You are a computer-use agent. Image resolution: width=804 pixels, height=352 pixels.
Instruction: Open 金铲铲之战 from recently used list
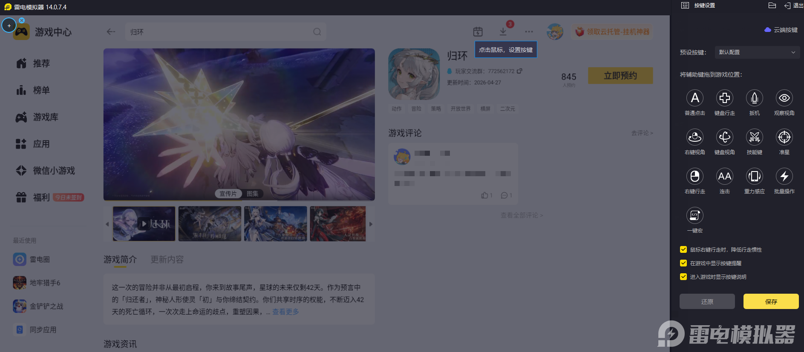tap(38, 306)
